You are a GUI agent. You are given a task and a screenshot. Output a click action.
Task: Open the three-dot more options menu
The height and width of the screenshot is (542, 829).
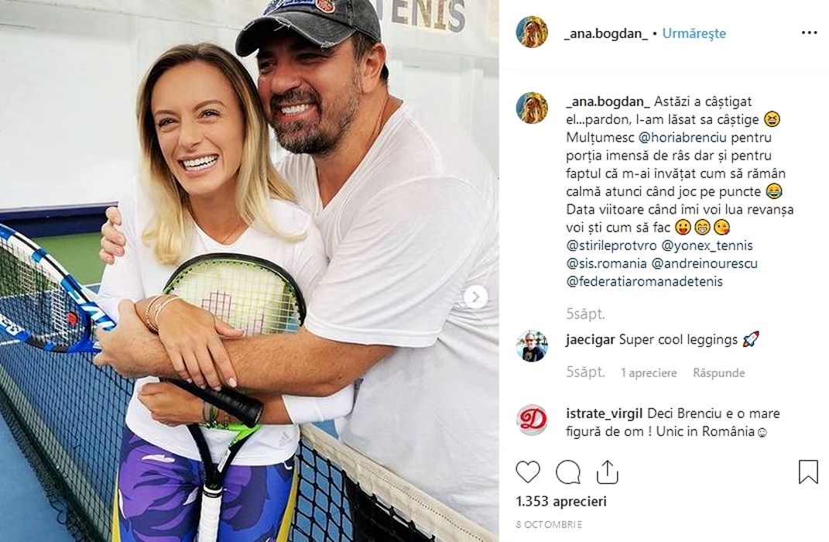coord(809,33)
